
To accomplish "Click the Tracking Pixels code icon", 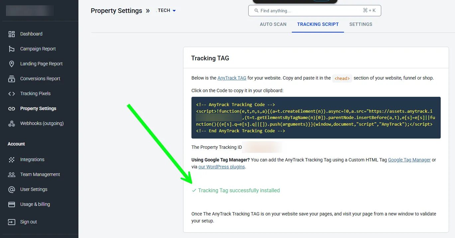I will tap(12, 93).
